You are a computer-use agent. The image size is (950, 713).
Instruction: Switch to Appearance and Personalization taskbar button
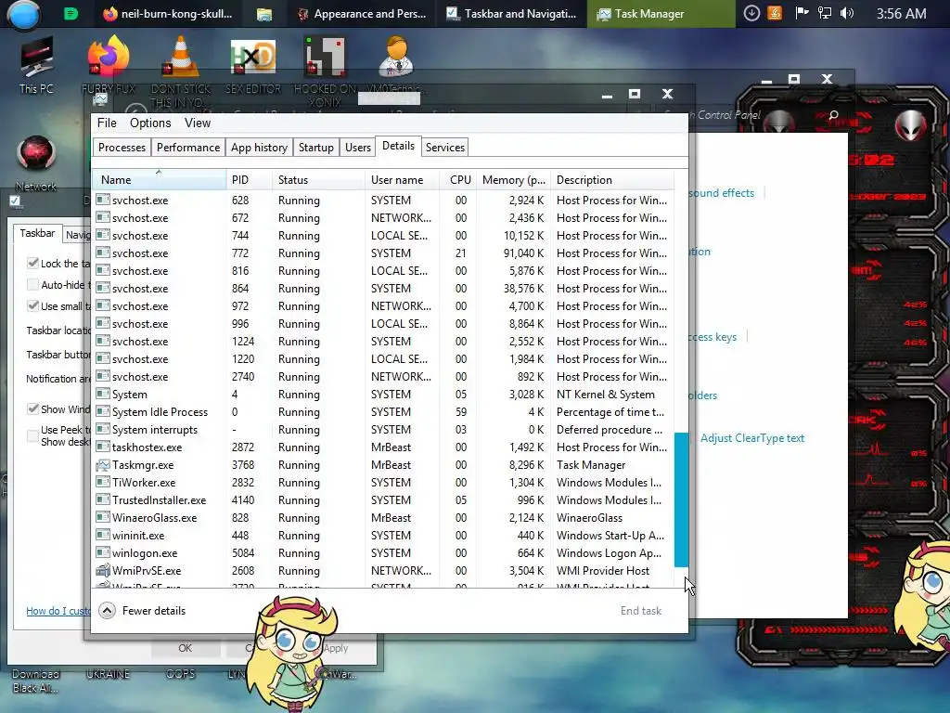pos(362,13)
